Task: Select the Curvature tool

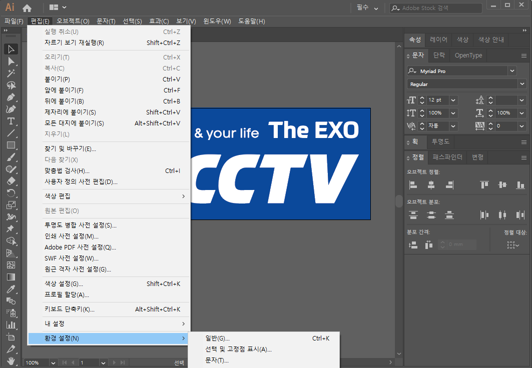Action: [x=11, y=109]
